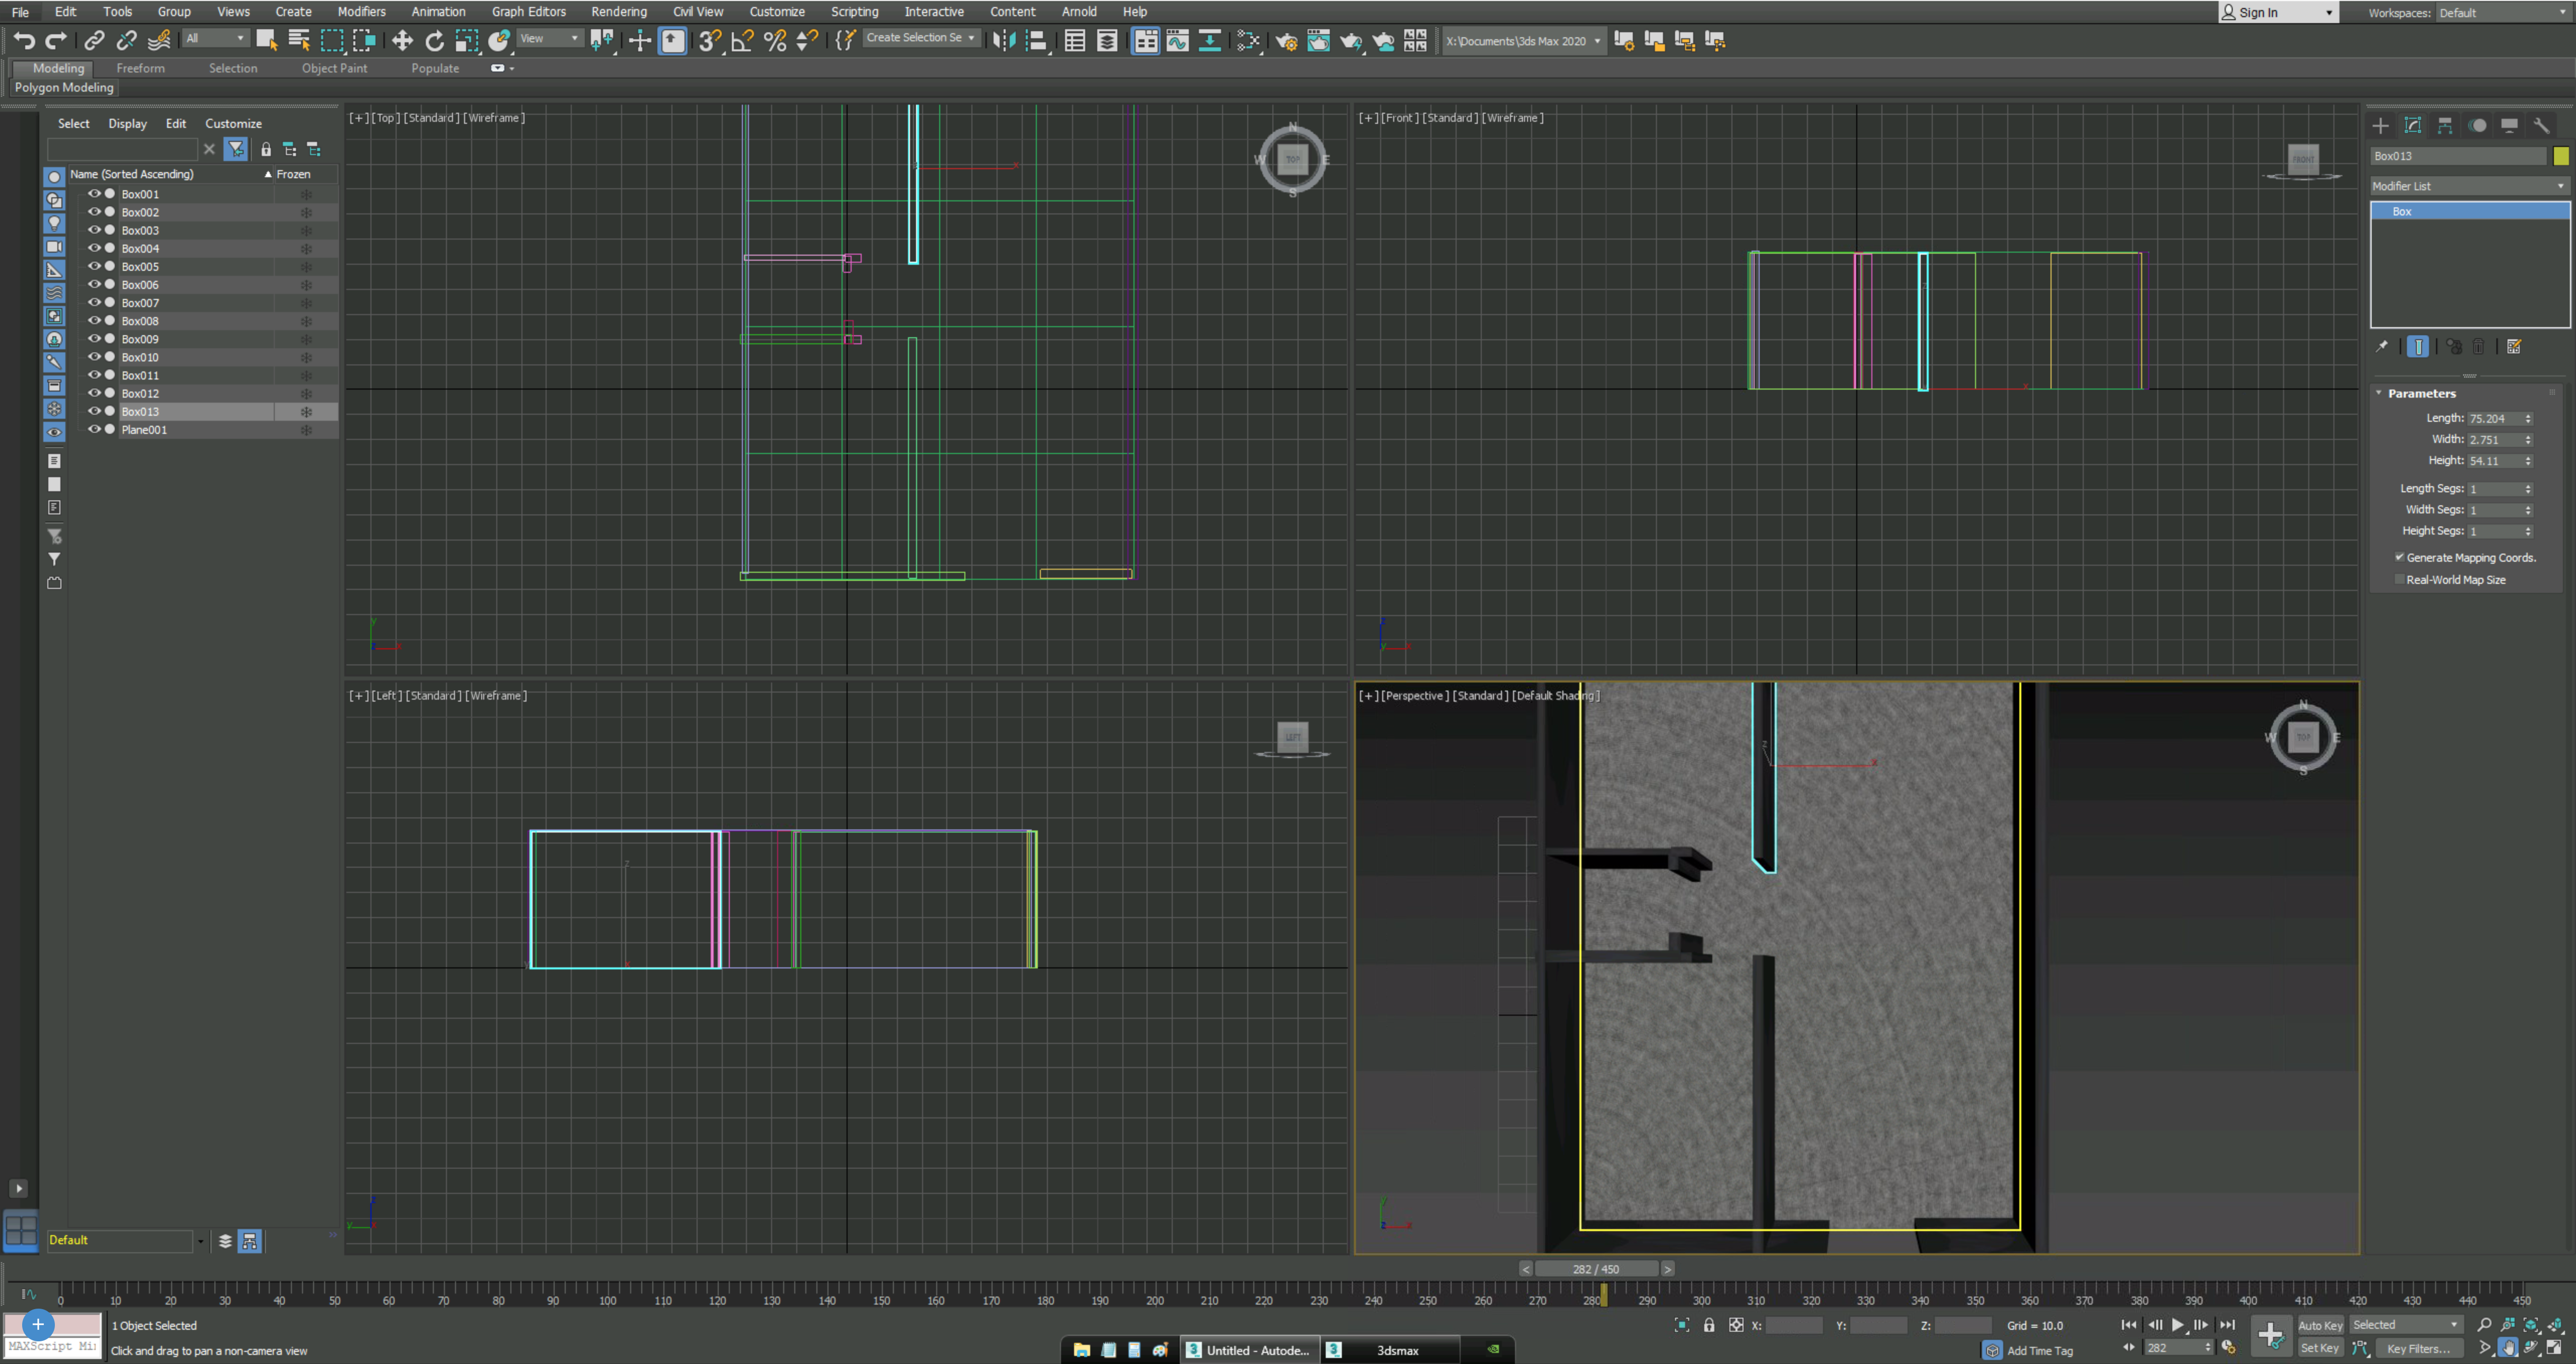Open the Create Selection Set dropdown
2576x1364 pixels.
[x=921, y=38]
